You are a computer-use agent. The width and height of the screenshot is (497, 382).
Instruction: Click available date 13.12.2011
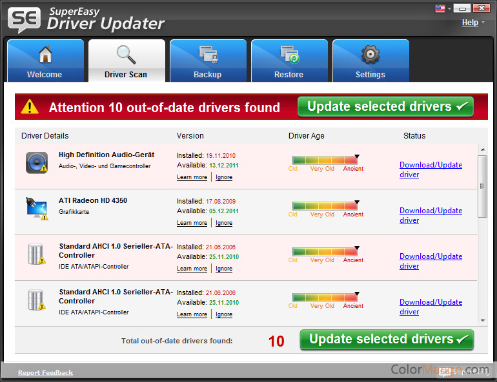point(224,166)
